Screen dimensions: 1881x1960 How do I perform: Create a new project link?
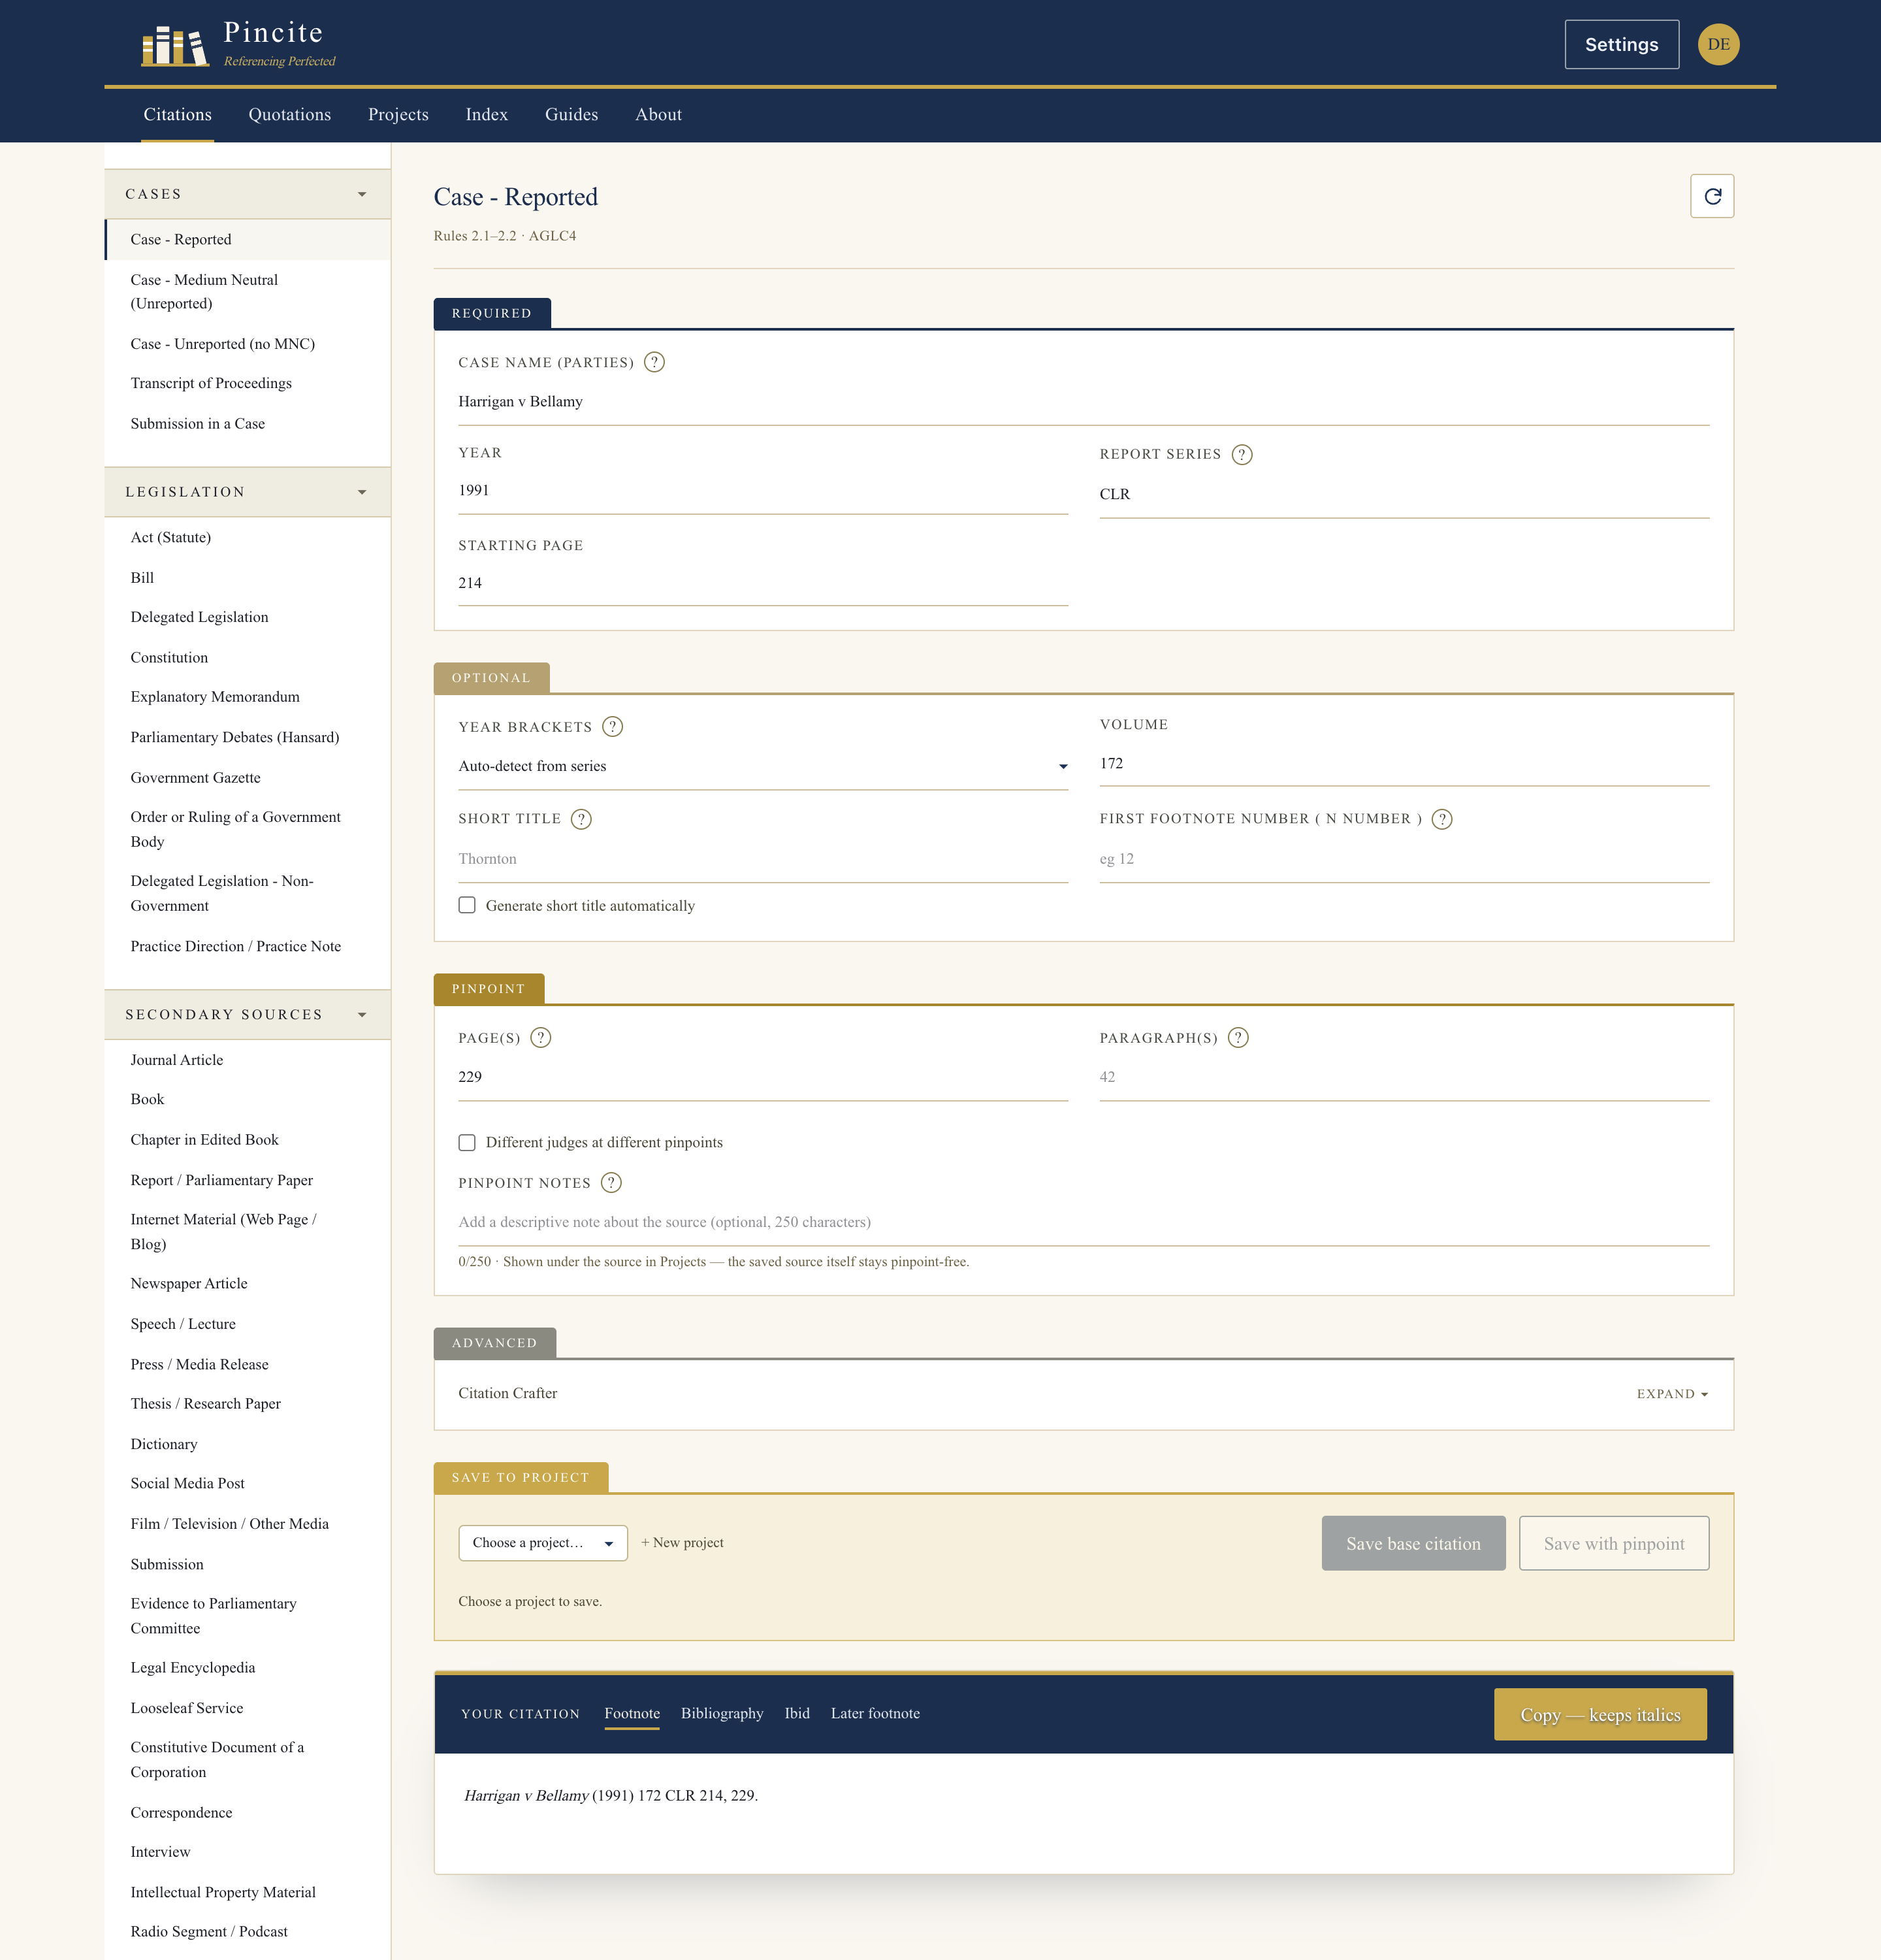point(682,1543)
